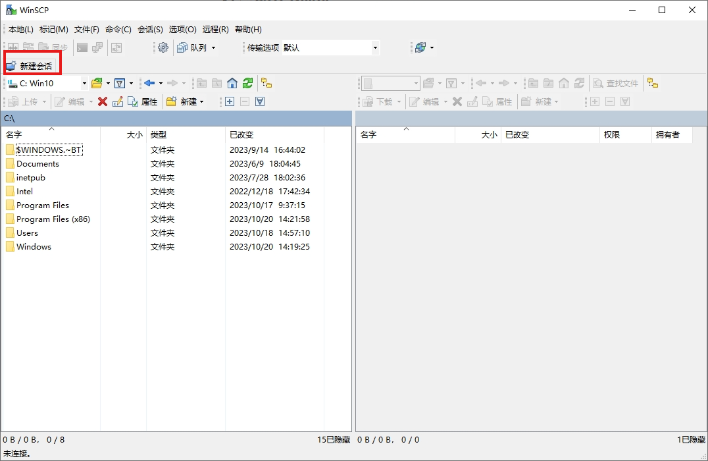Expand the back-history dropdown arrow
This screenshot has width=708, height=461.
161,83
